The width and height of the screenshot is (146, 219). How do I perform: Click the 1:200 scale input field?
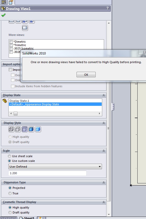(47, 173)
